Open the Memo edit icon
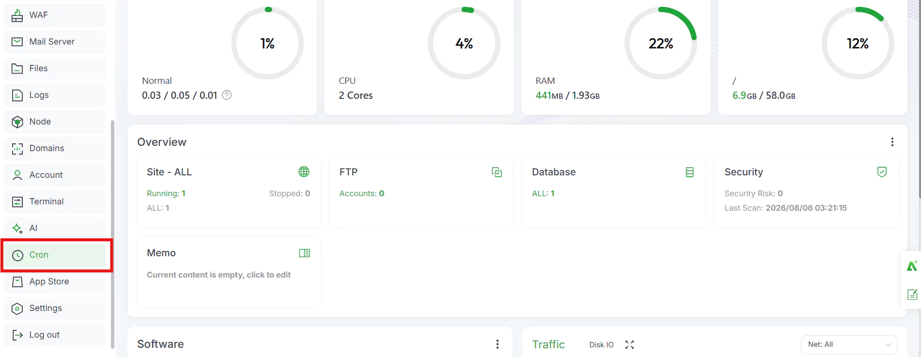The image size is (921, 357). [x=304, y=253]
